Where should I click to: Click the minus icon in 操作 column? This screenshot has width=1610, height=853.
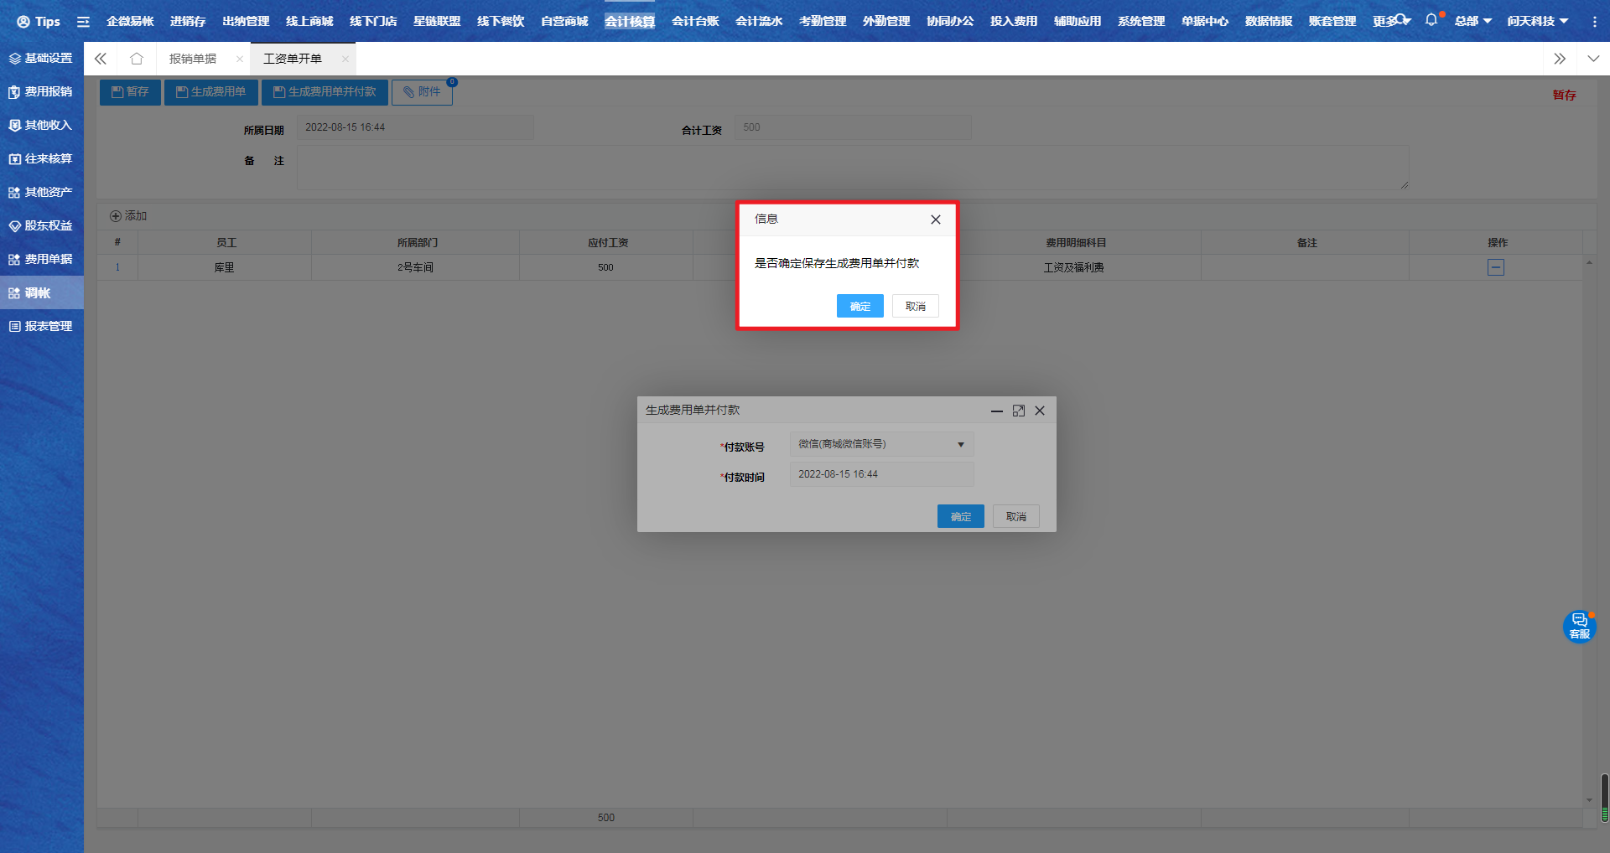tap(1495, 267)
